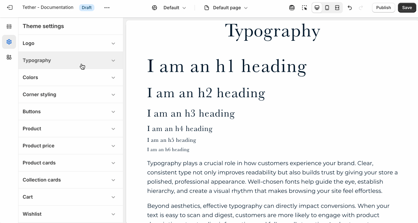Switch to mobile preview view
The image size is (418, 223).
[327, 8]
